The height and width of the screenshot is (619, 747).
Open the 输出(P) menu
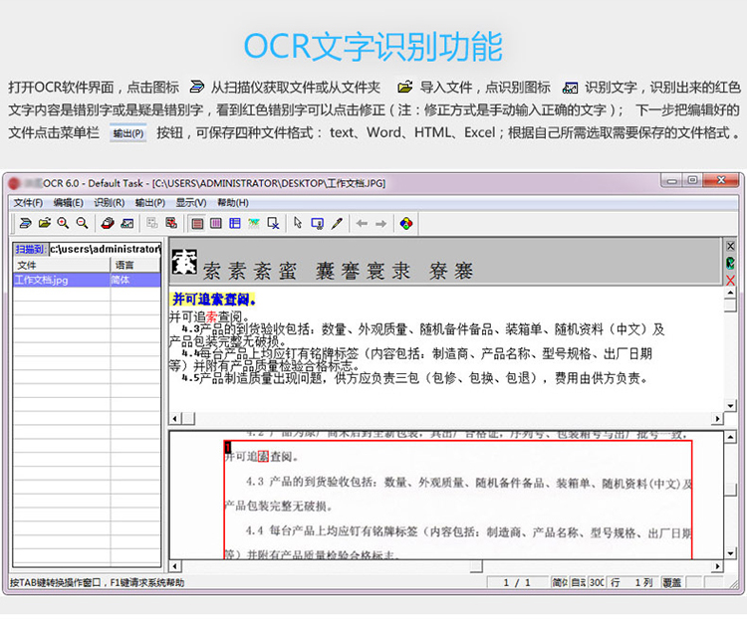149,202
